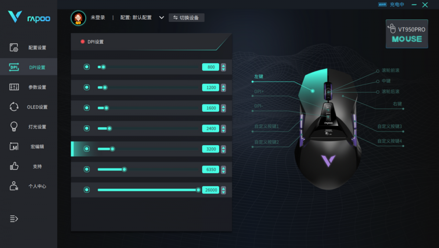Click the user avatar next to 未登录

[x=78, y=18]
